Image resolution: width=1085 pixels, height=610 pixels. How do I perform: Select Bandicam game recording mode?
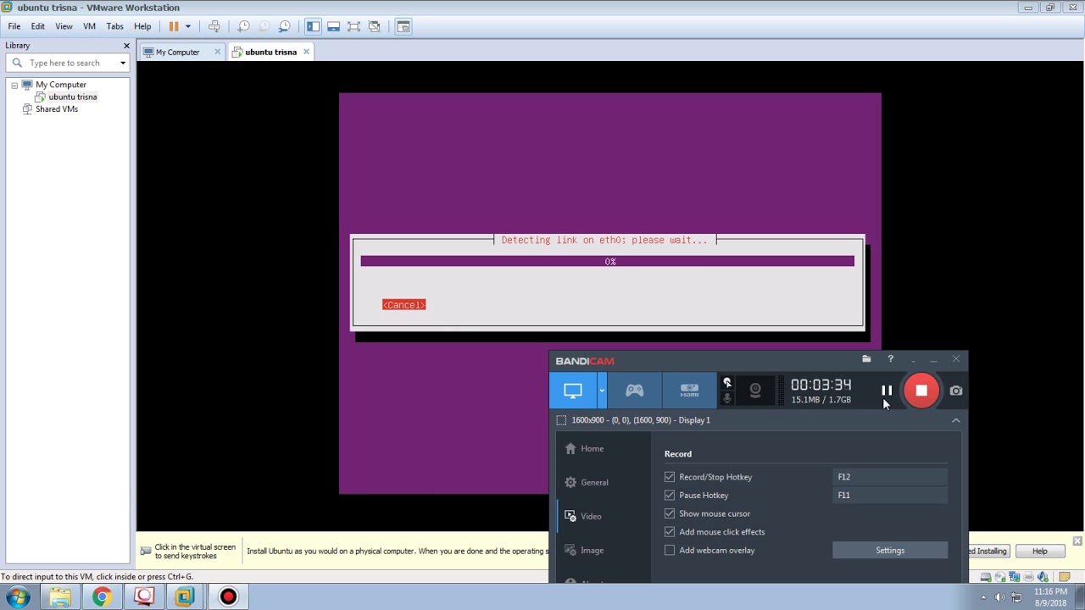tap(635, 391)
